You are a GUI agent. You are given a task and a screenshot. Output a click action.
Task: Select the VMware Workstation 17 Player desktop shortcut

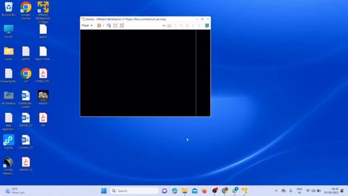(x=43, y=12)
